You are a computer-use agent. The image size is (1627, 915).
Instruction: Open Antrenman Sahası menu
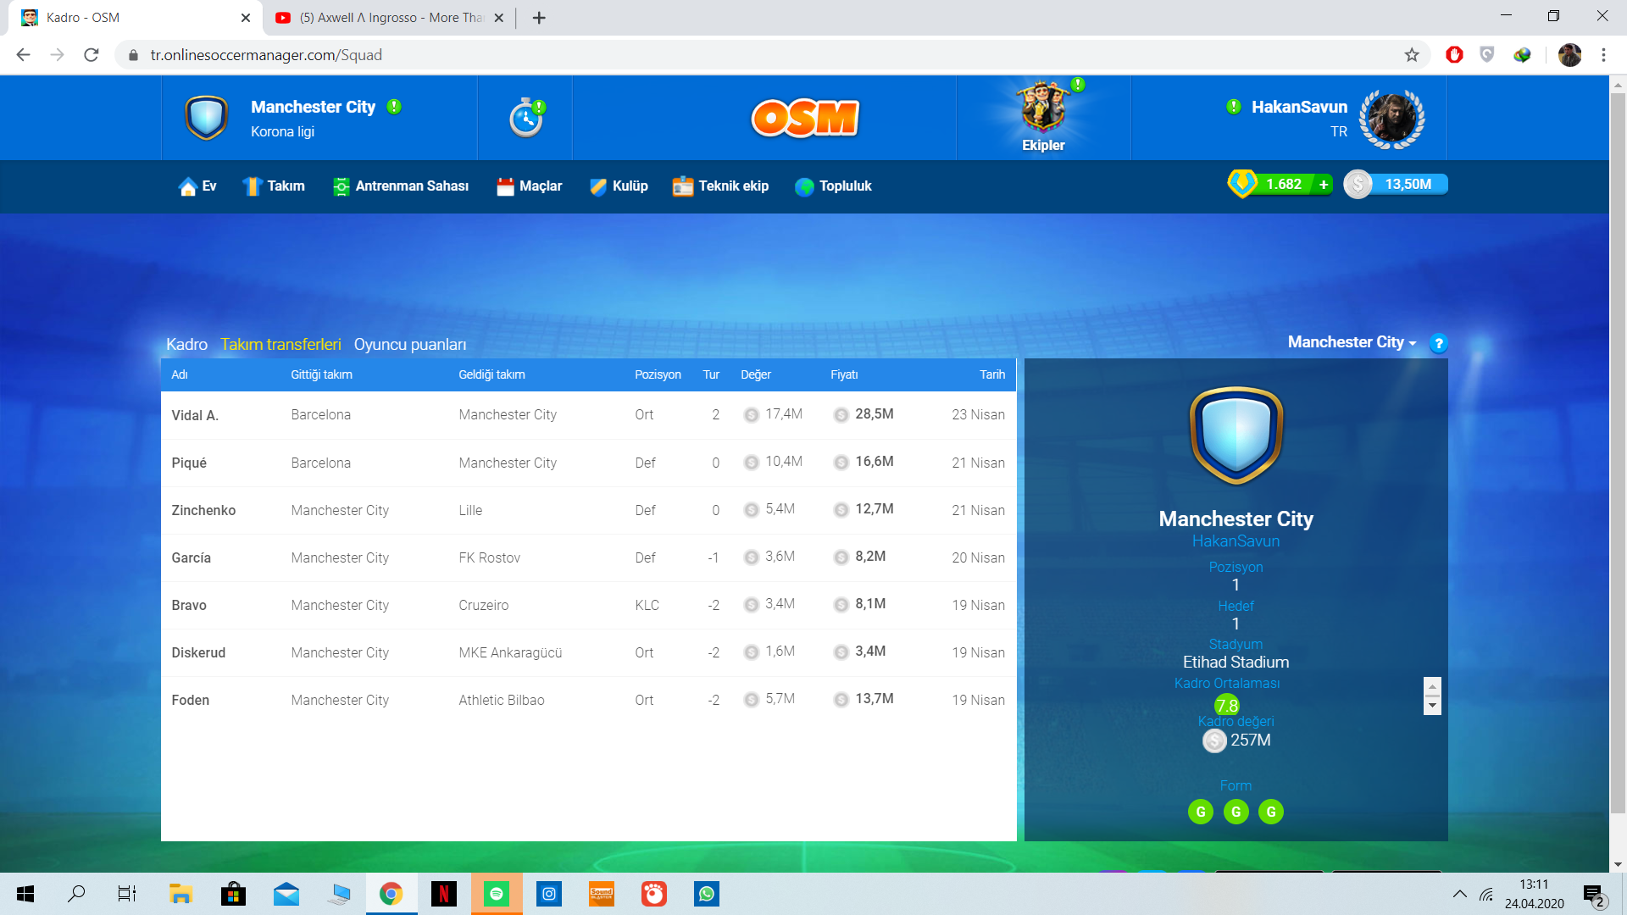click(401, 186)
